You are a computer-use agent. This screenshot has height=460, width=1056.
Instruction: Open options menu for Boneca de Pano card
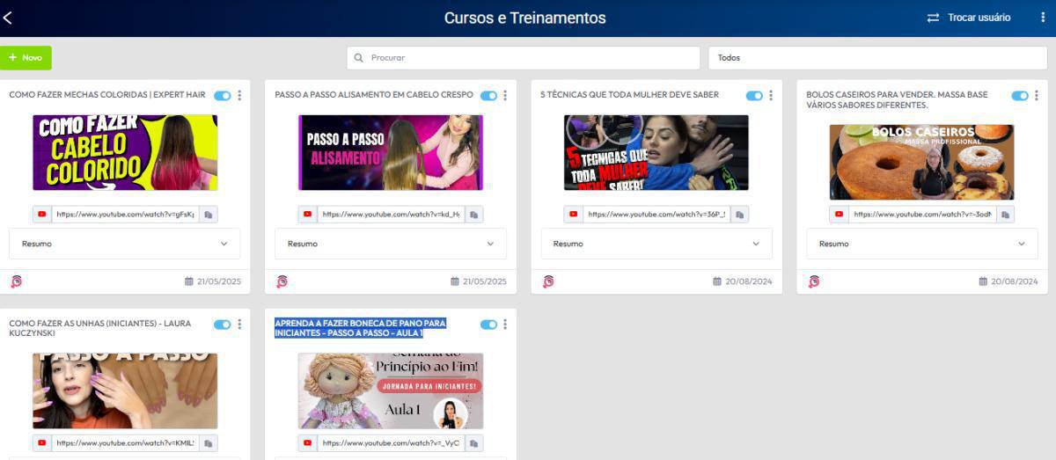(x=505, y=325)
